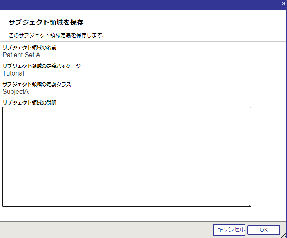Image resolution: width=287 pixels, height=238 pixels.
Task: Click the gray footer bar left of キャンセル
Action: (106, 229)
